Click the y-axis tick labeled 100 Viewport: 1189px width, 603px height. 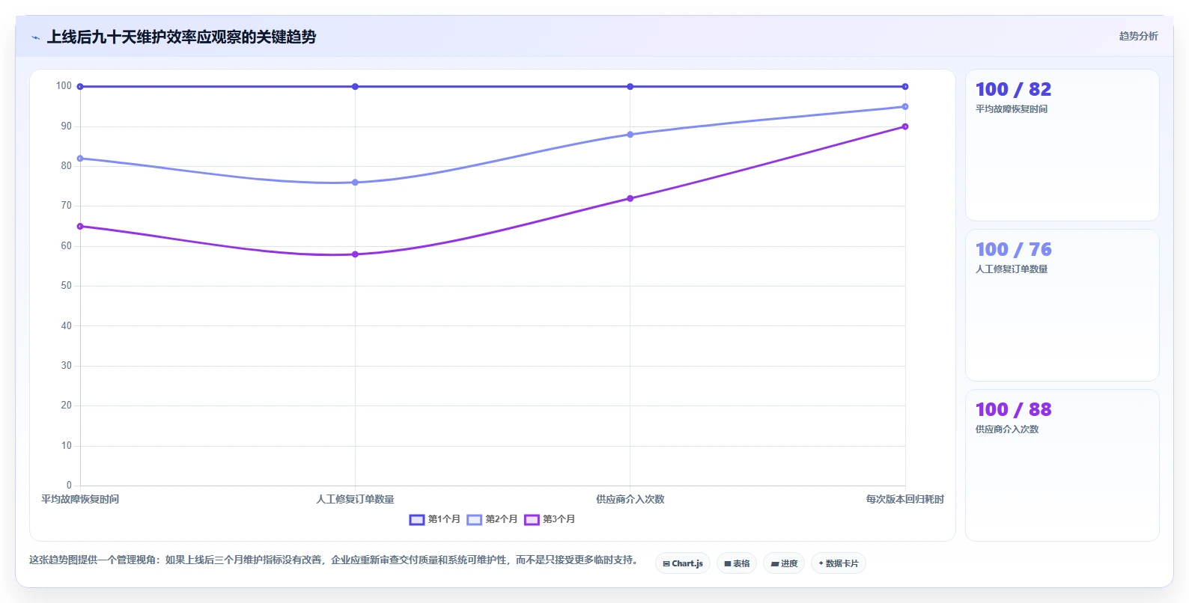(x=64, y=86)
